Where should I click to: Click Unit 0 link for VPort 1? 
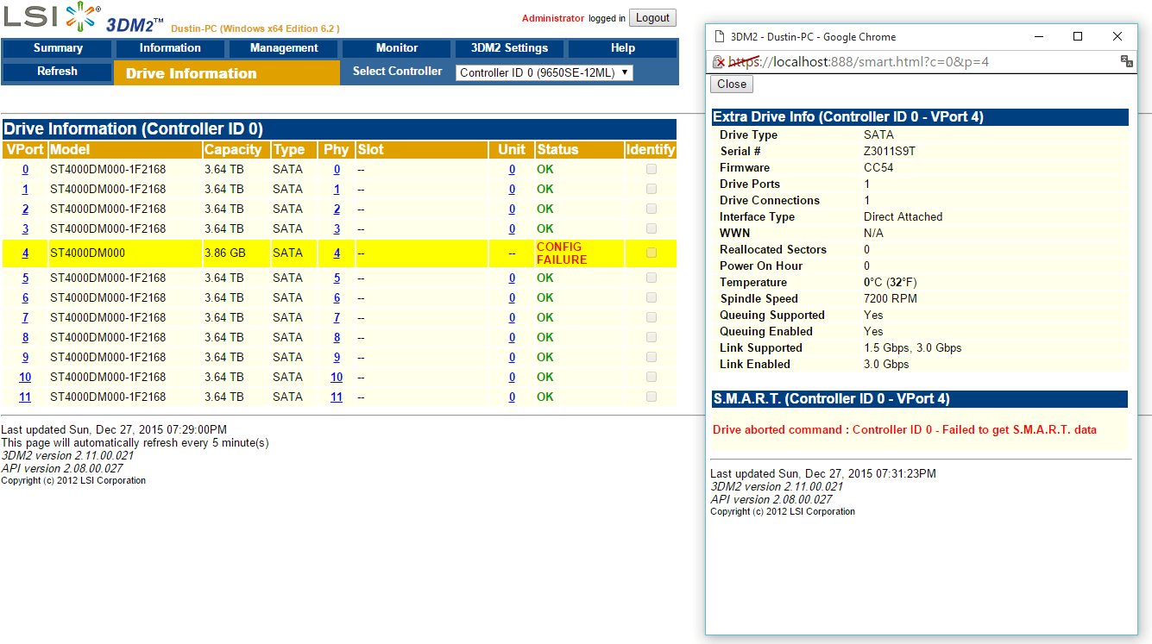click(x=512, y=189)
